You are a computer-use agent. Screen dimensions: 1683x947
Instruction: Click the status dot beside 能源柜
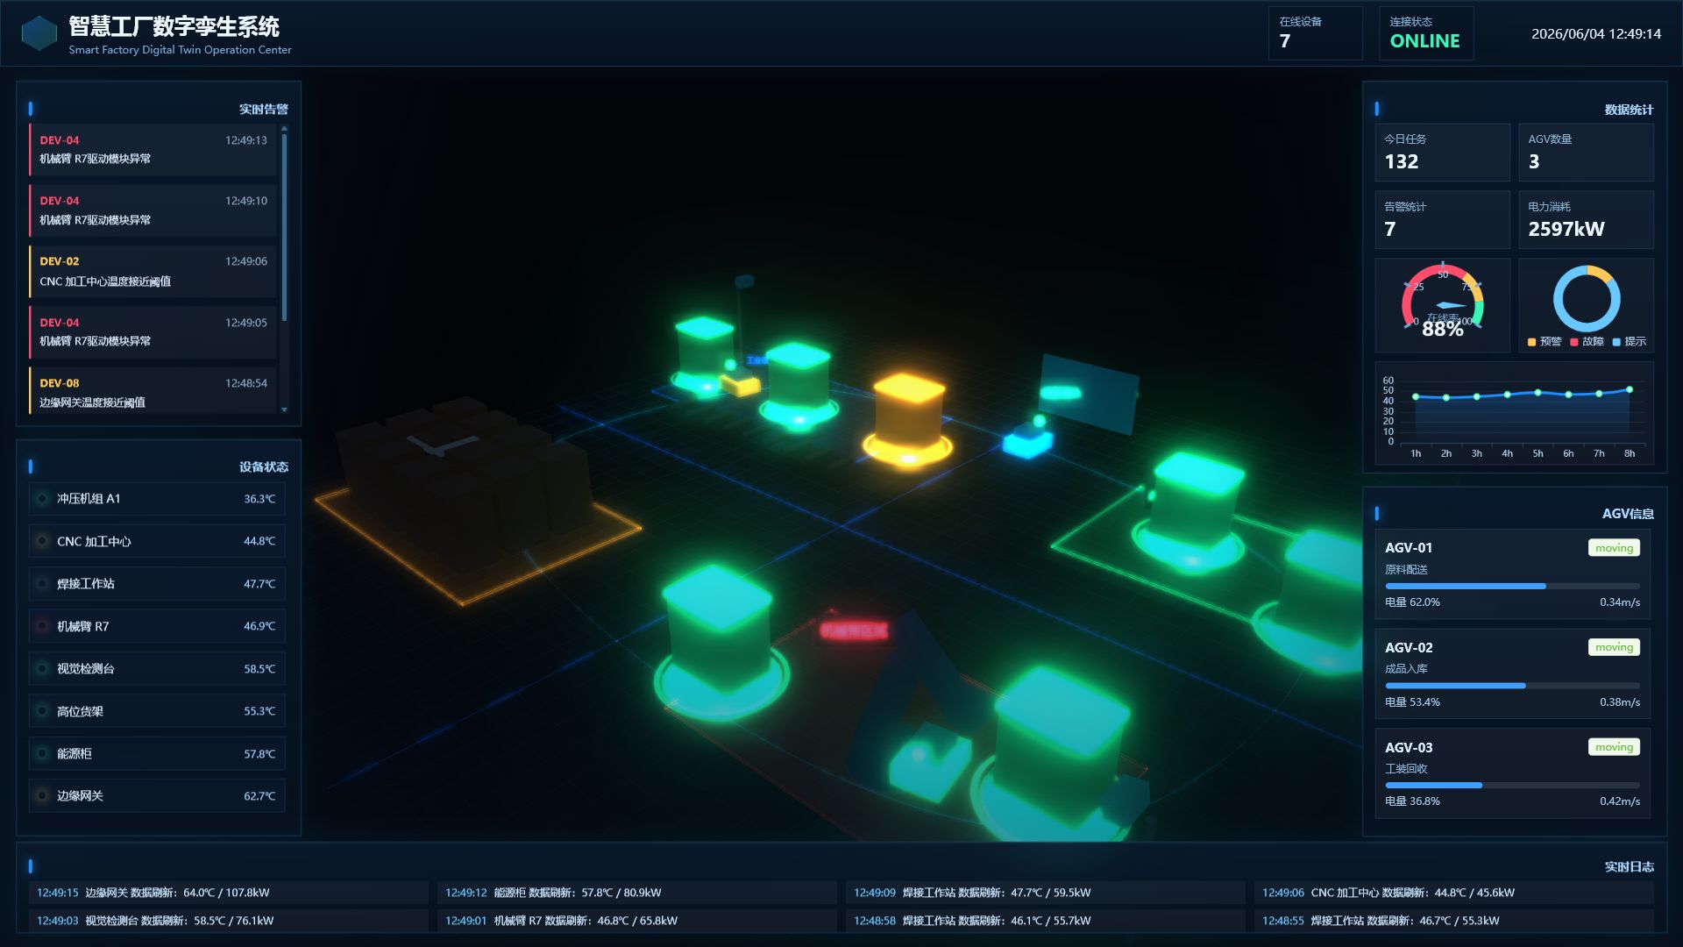point(41,753)
